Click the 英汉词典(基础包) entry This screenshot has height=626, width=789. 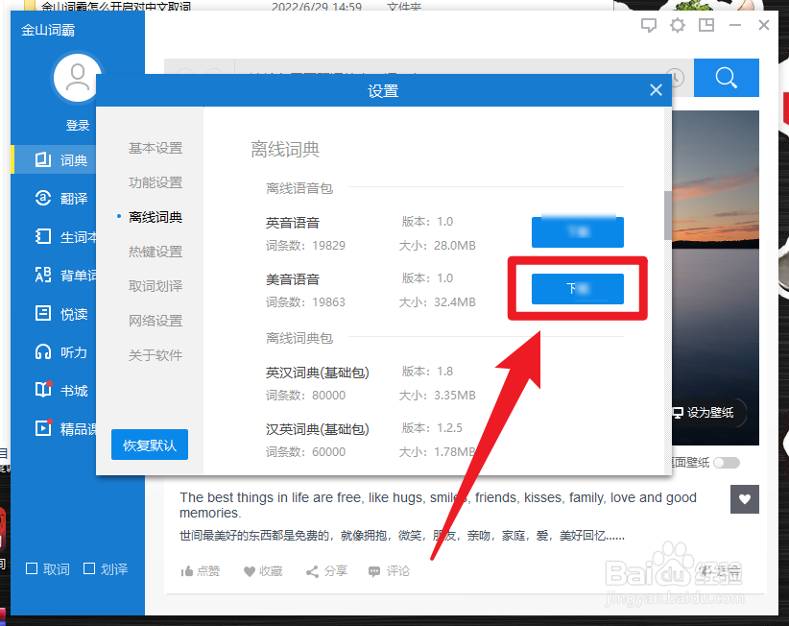point(318,373)
